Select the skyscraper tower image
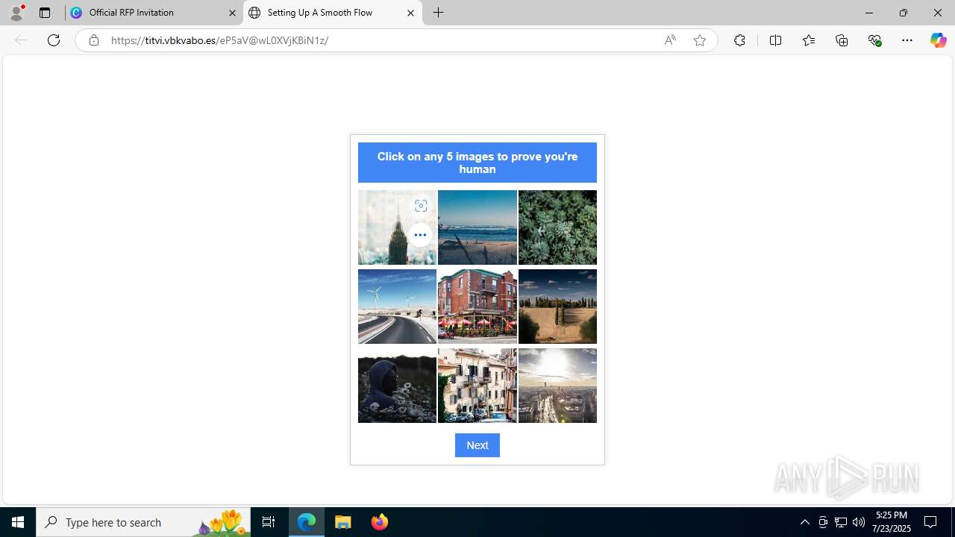Screen dimensions: 955x537 397,227
